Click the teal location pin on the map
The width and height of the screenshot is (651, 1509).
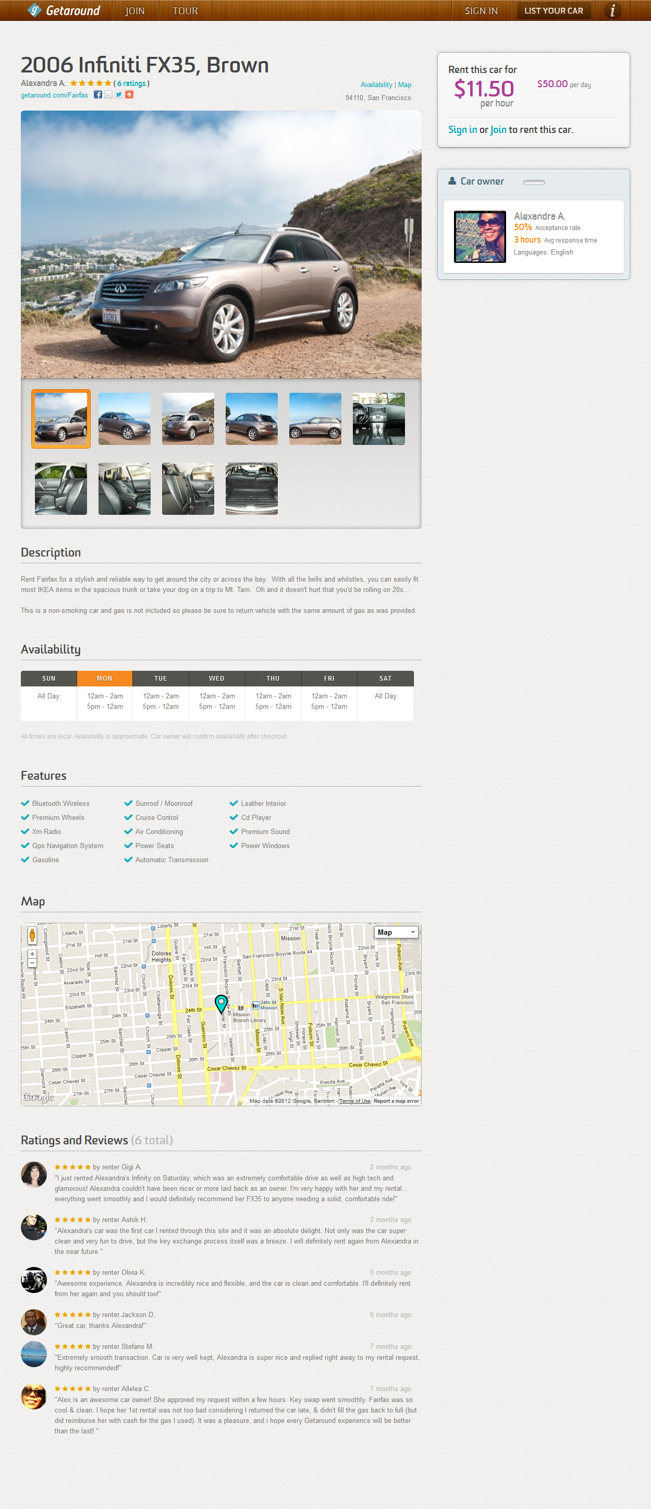220,1004
